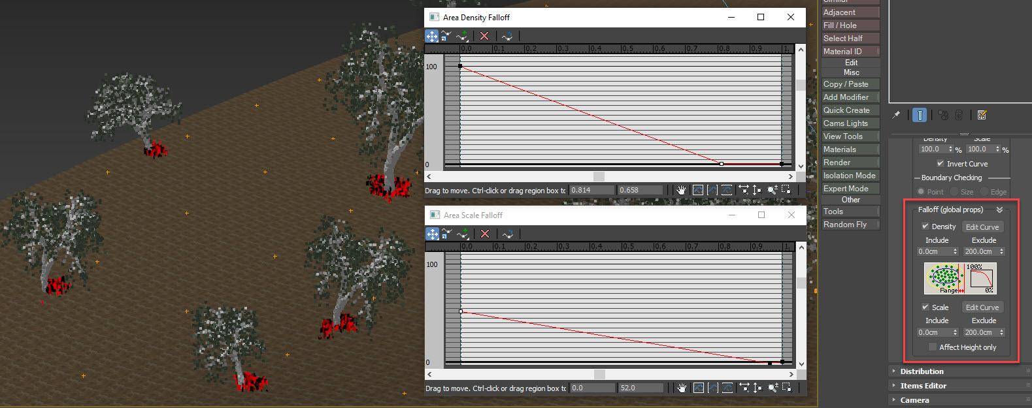
Task: Click Zoom Region icon in Area Density Falloff
Action: click(x=786, y=190)
